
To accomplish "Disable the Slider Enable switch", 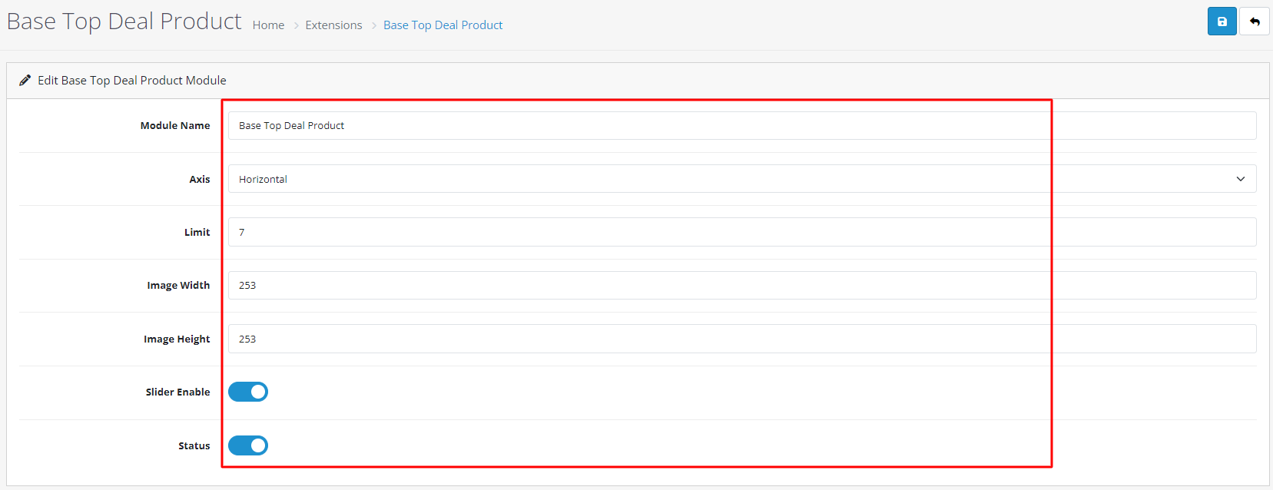I will 248,392.
